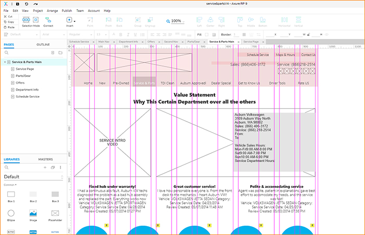Click the Add Folder icon in Pages panel
This screenshot has height=235, width=365.
click(59, 53)
